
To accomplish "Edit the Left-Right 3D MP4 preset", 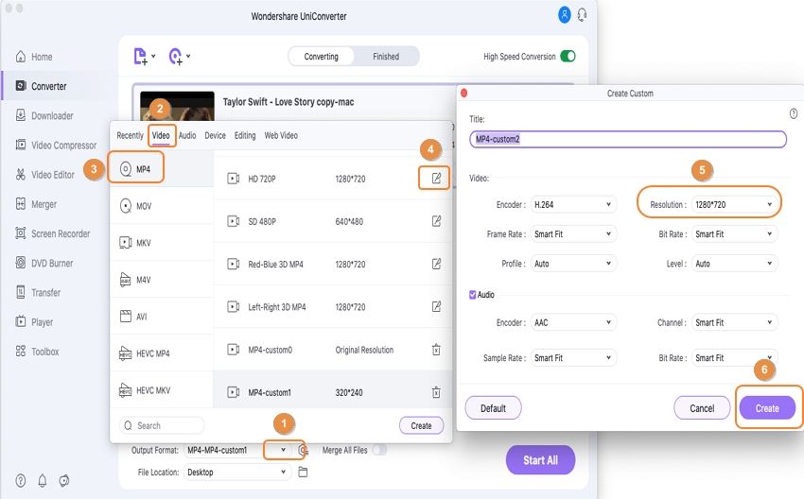I will (x=436, y=307).
